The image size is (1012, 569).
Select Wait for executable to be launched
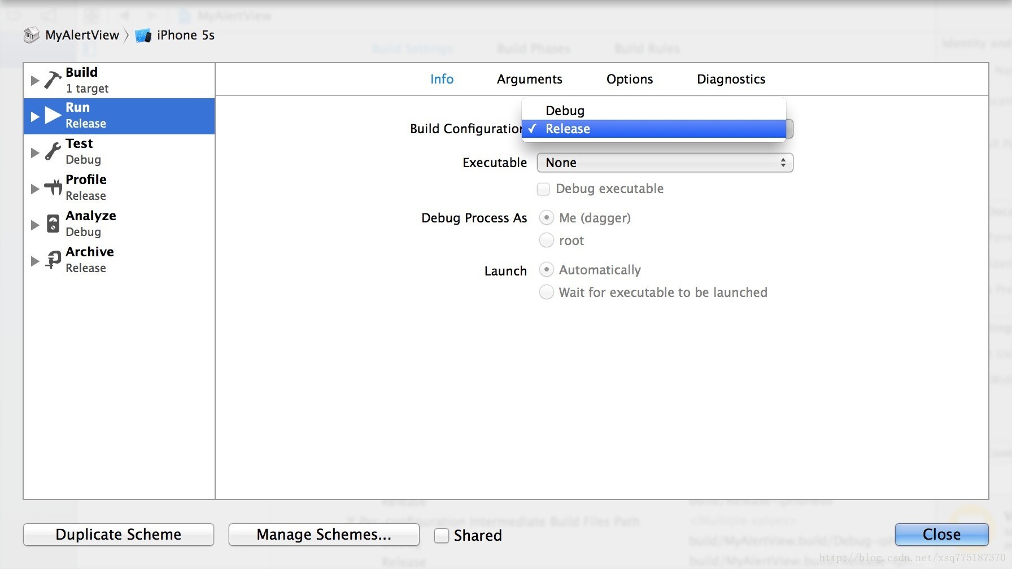tap(546, 292)
